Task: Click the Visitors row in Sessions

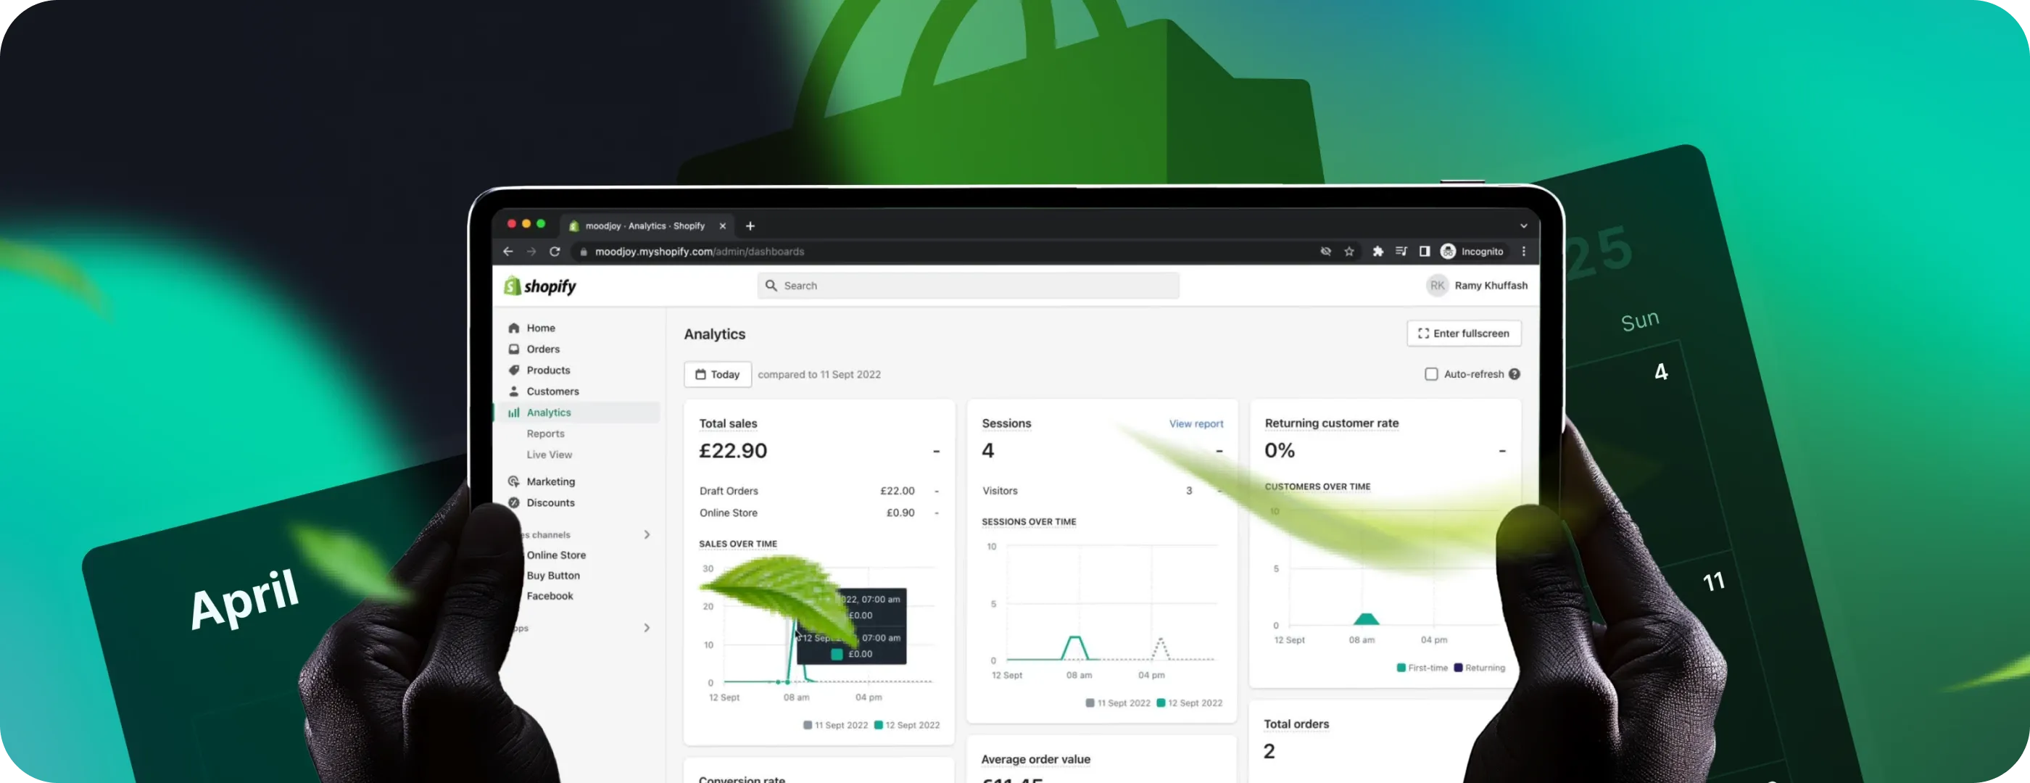Action: (x=1102, y=491)
